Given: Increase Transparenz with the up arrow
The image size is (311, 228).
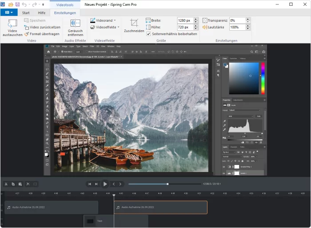Looking at the screenshot, I should (x=248, y=19).
